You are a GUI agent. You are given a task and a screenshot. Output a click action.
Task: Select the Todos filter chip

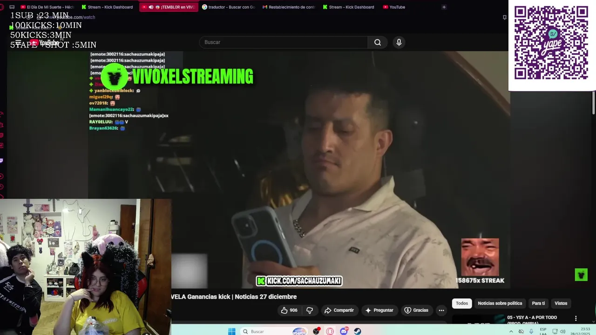coord(462,303)
